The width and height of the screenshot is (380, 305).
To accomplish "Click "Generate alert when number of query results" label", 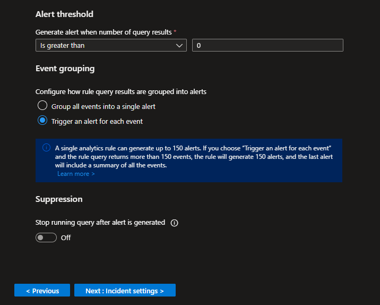I will pyautogui.click(x=103, y=32).
